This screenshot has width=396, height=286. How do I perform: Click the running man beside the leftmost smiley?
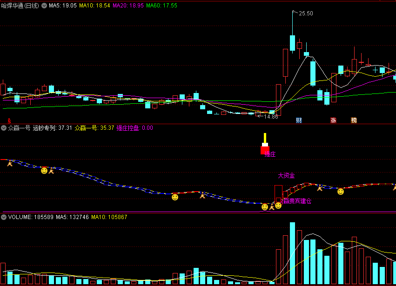(x=51, y=170)
